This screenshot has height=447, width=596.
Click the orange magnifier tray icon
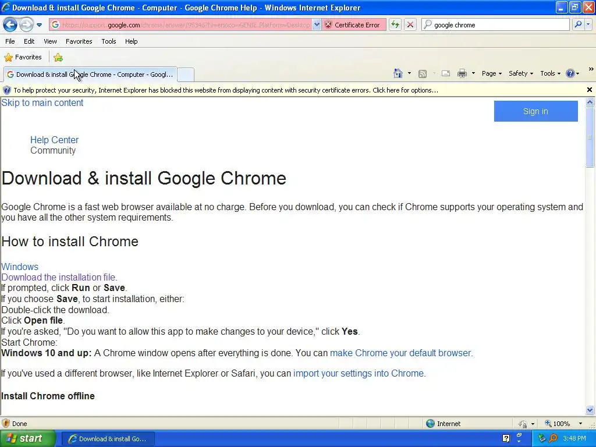click(553, 439)
